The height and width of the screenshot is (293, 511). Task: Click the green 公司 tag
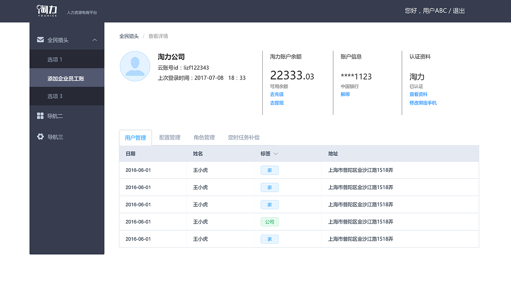tap(269, 222)
